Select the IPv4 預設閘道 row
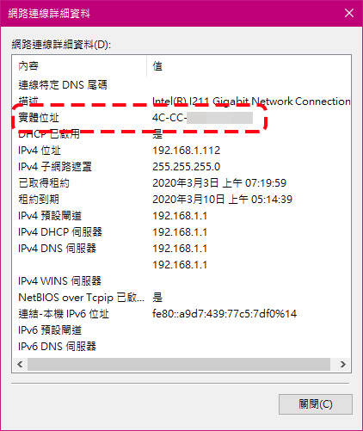The image size is (363, 431). (181, 216)
